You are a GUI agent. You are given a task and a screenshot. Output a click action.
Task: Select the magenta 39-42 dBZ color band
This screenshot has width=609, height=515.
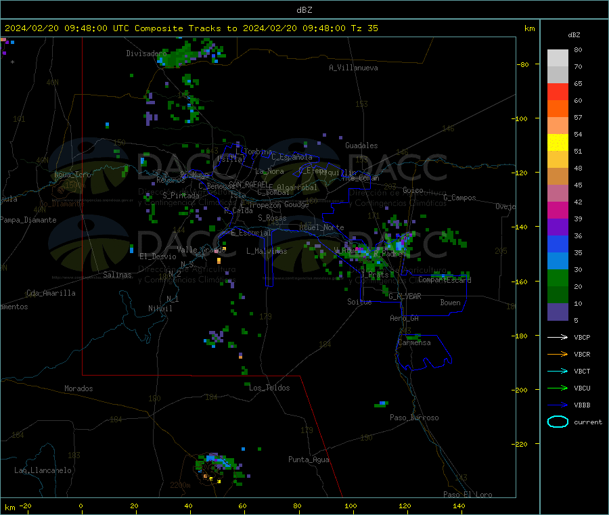pos(558,210)
